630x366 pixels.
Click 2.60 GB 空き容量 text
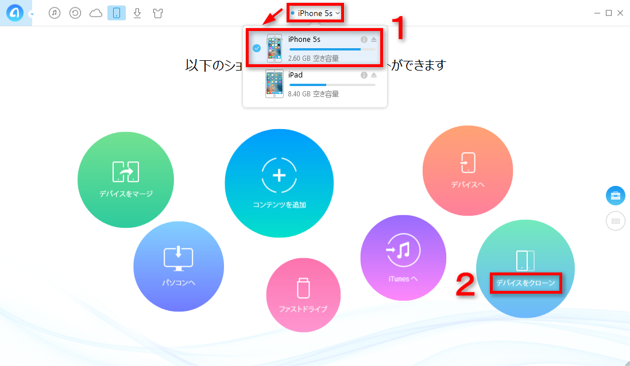(314, 58)
